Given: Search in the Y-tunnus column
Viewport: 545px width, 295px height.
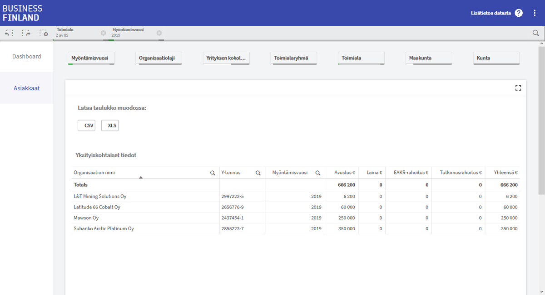Looking at the screenshot, I should coord(258,173).
